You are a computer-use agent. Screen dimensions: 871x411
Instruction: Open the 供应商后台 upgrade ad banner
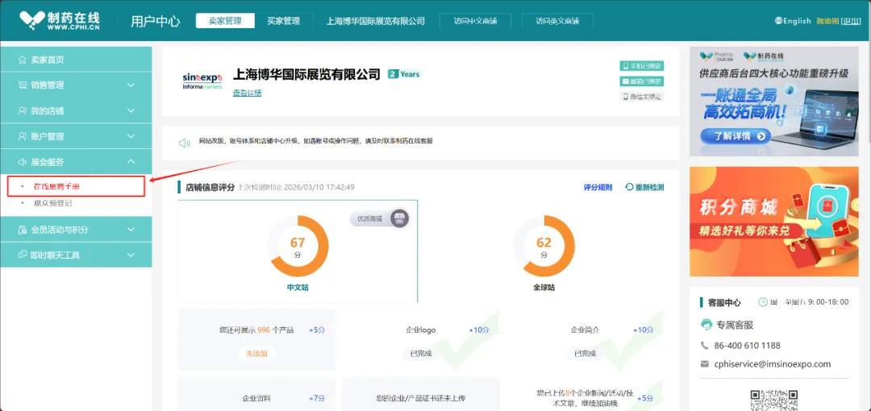[773, 102]
